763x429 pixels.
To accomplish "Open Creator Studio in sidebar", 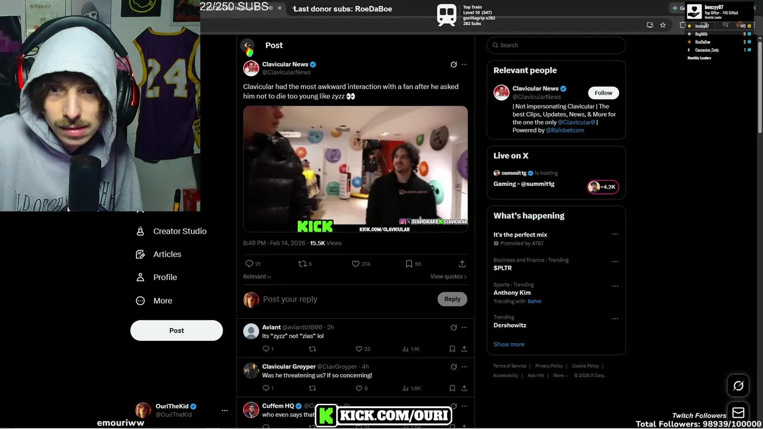I will [x=171, y=231].
